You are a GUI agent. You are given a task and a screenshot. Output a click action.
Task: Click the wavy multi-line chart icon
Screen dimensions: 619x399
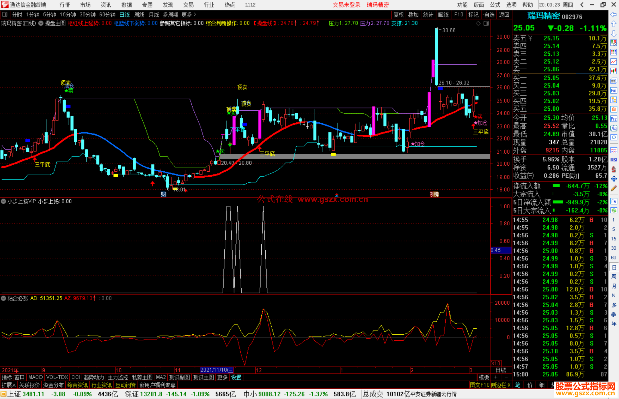tap(614, 150)
